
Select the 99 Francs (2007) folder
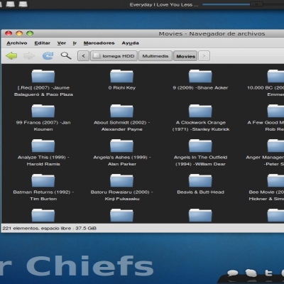(x=43, y=111)
